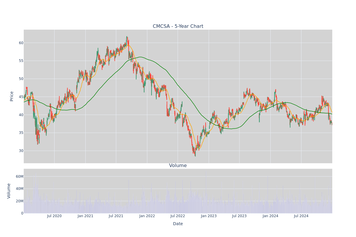Select the "Jan 2021" date tick label
Viewport: 356px width, 237px height.
pyautogui.click(x=85, y=216)
